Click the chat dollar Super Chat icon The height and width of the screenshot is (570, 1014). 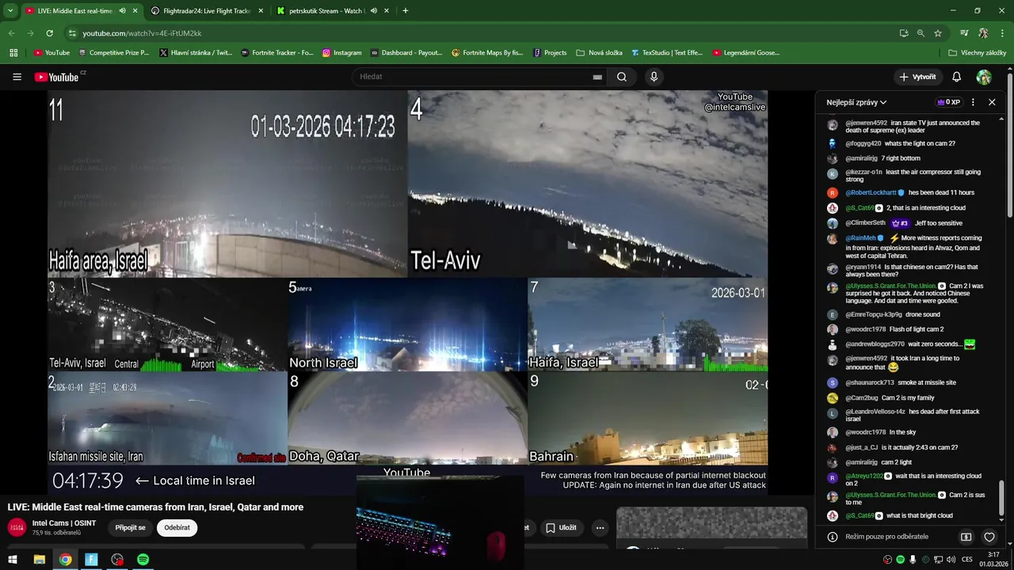pos(966,537)
